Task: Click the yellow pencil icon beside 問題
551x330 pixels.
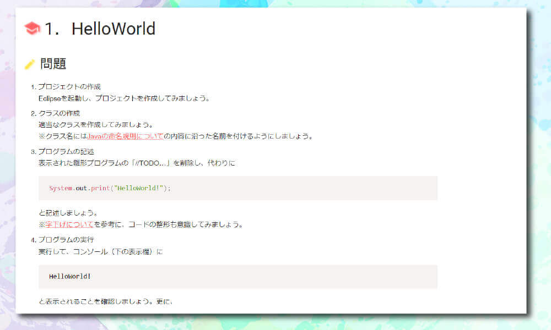Action: (30, 64)
